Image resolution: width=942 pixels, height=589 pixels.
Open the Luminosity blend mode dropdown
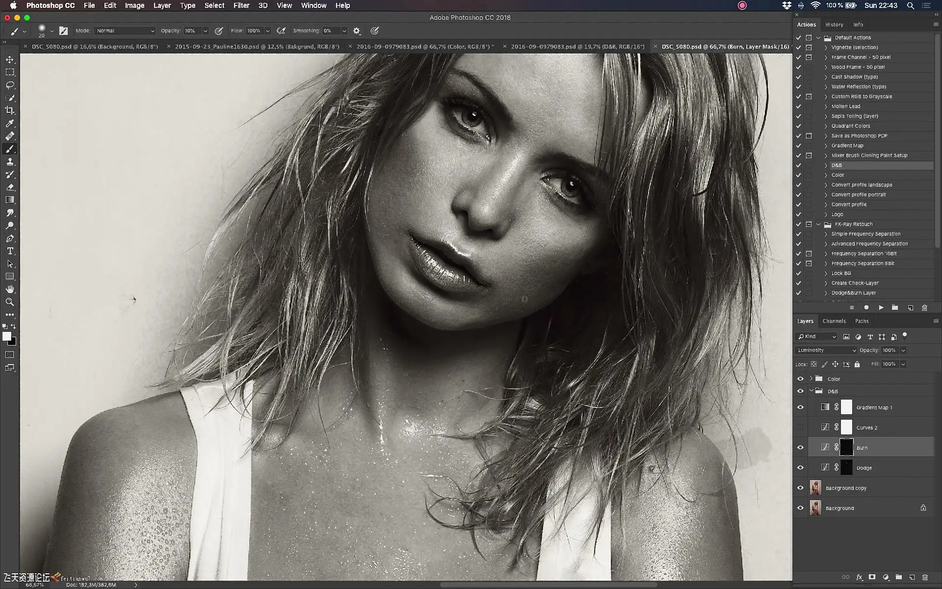[x=826, y=350]
